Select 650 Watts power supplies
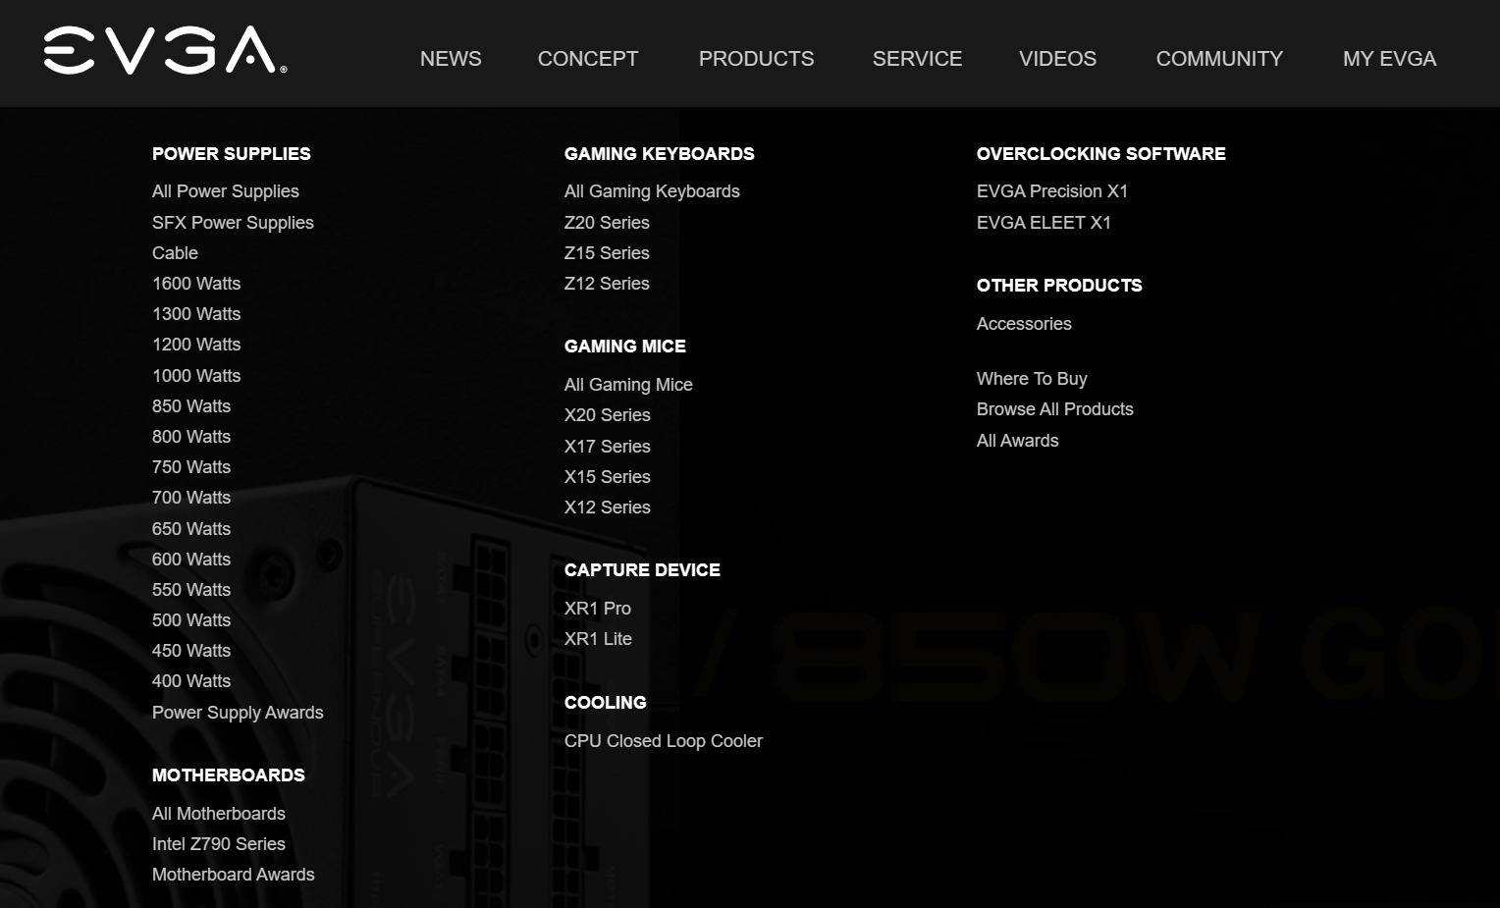Viewport: 1500px width, 908px height. [191, 529]
